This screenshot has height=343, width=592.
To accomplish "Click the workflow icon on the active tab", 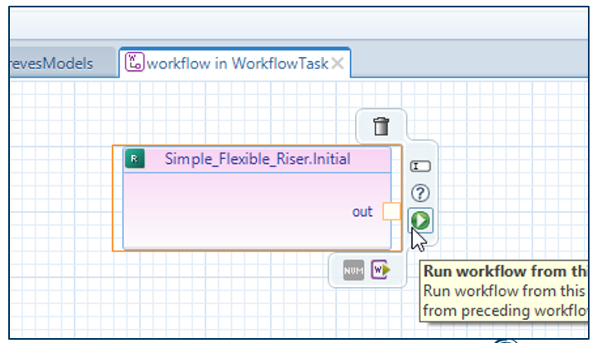I will click(x=134, y=63).
